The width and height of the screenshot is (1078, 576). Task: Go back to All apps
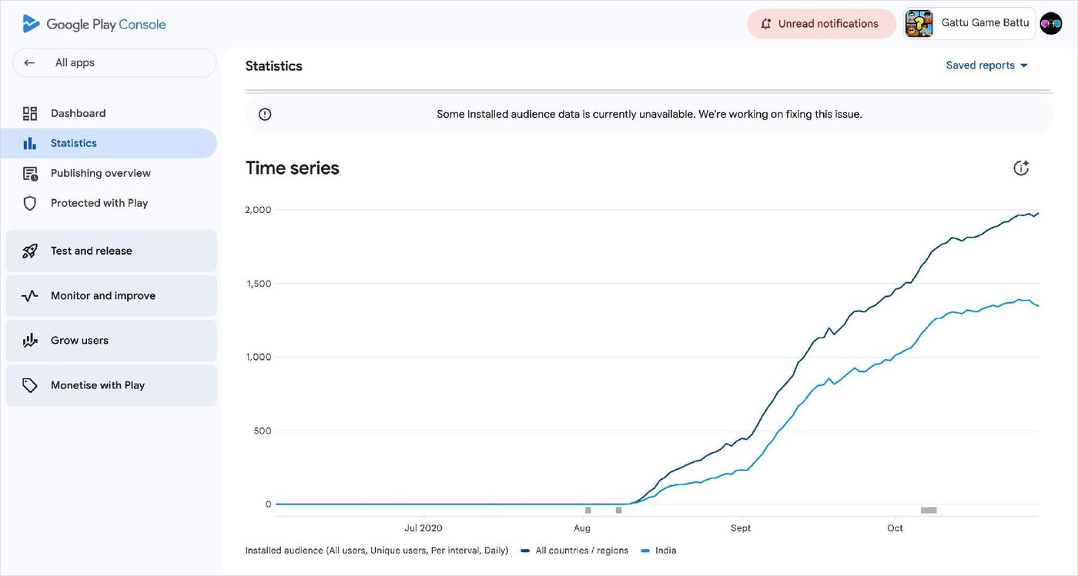[115, 63]
